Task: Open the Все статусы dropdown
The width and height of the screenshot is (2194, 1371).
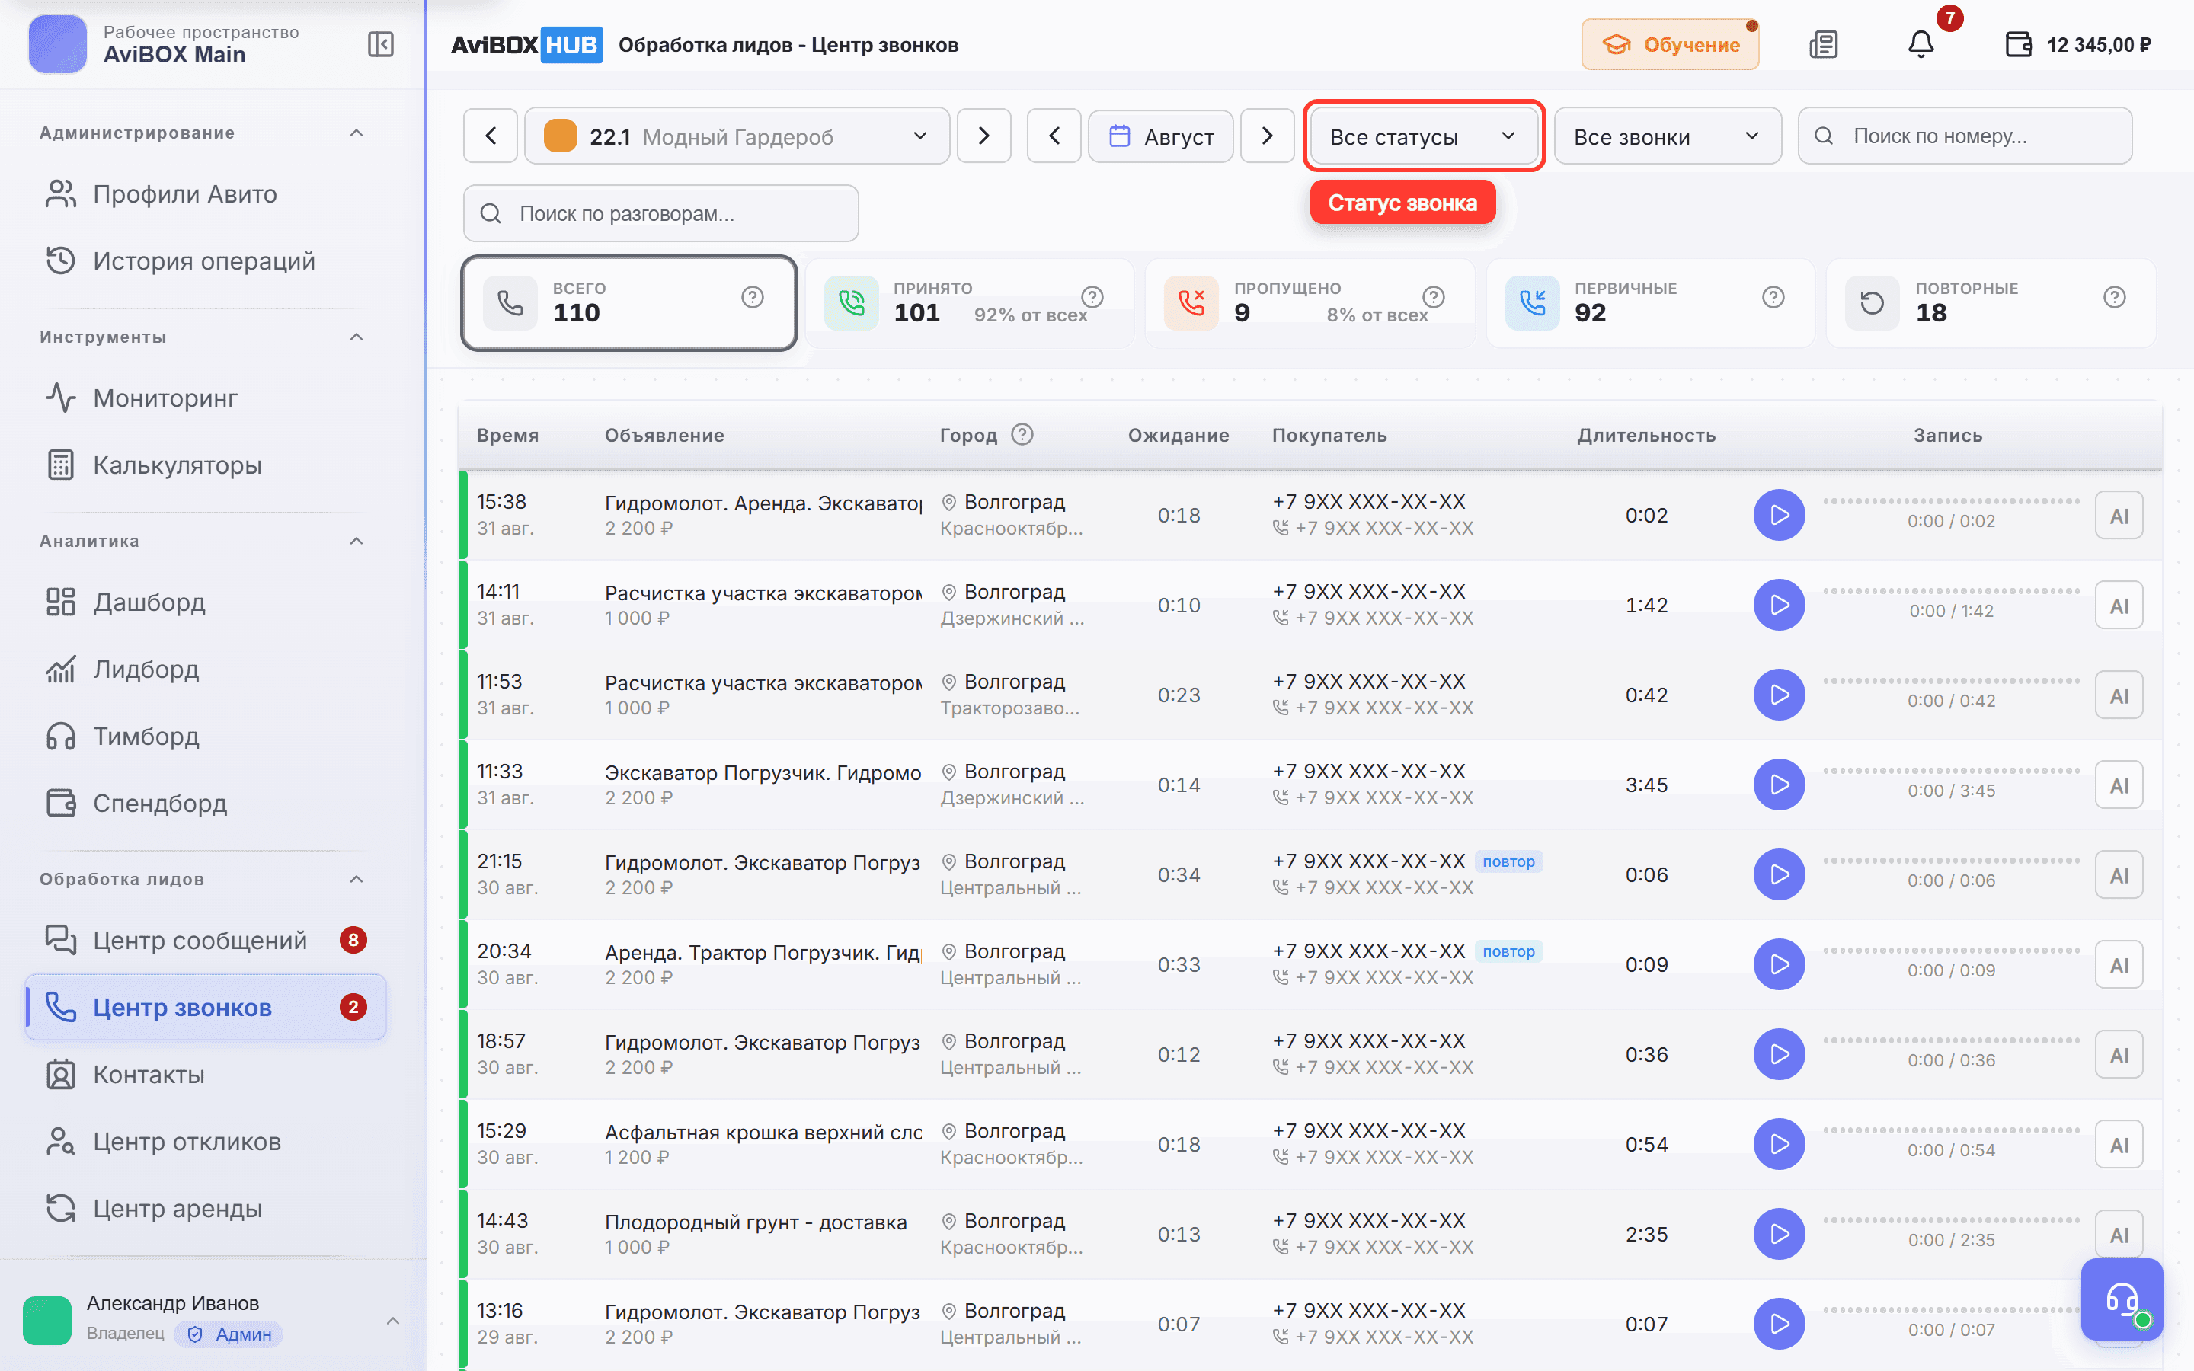Action: pyautogui.click(x=1423, y=136)
